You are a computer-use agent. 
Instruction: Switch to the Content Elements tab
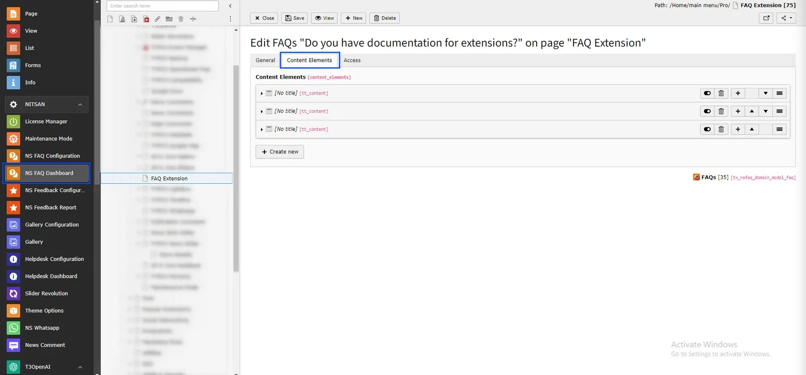[x=309, y=60]
